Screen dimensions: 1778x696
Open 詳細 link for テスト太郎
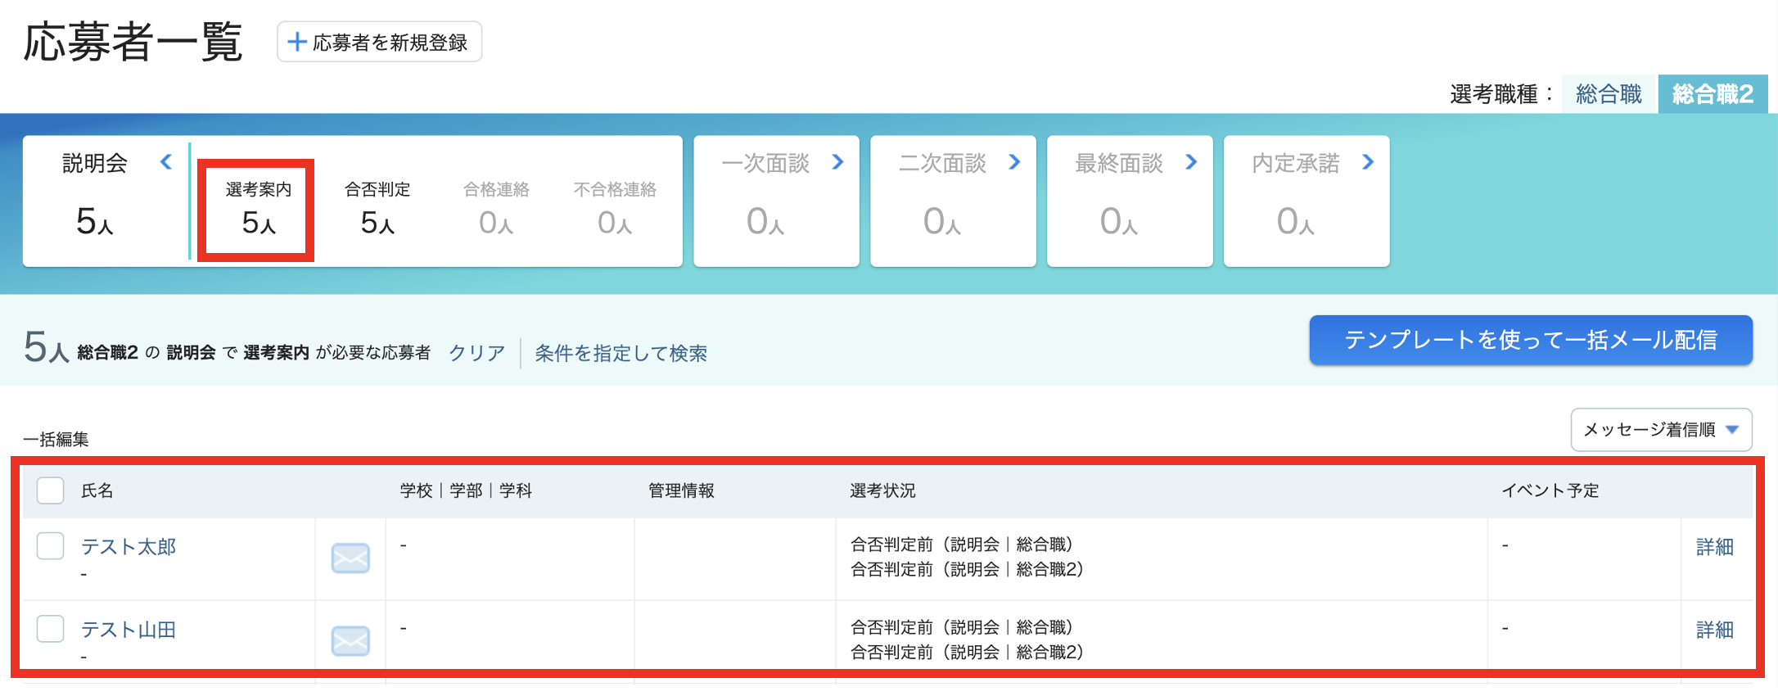click(1715, 547)
